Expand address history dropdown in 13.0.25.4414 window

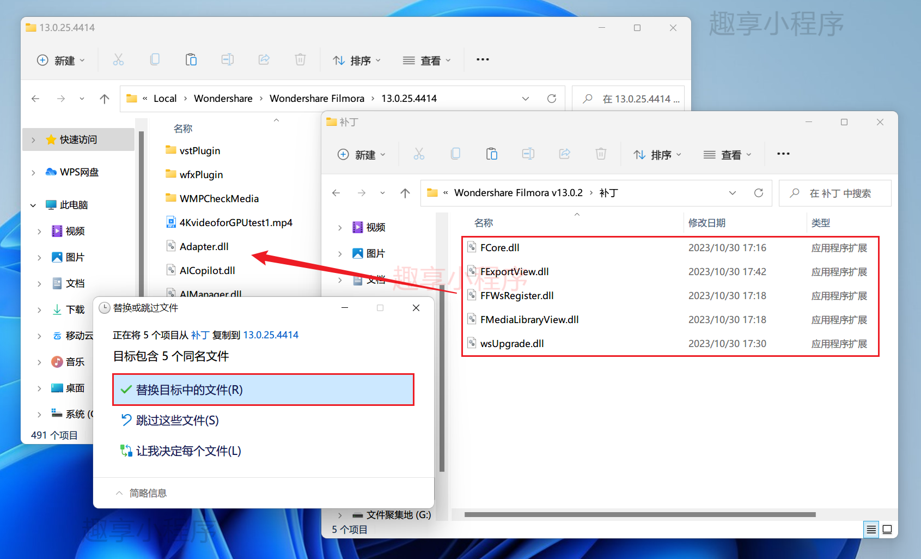tap(526, 99)
